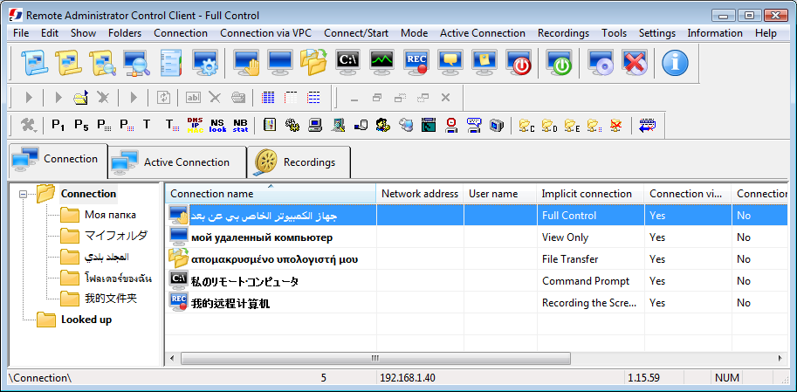Click the yellow scroll with magnifier icon
The image size is (797, 392).
tap(103, 63)
